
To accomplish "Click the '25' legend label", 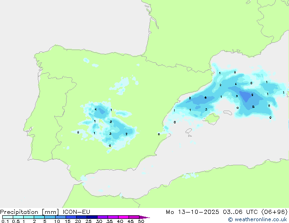I will click(x=88, y=221).
